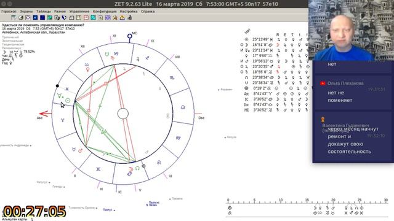
Task: Click the Mars glyph in Taurus sector
Action: [80, 150]
